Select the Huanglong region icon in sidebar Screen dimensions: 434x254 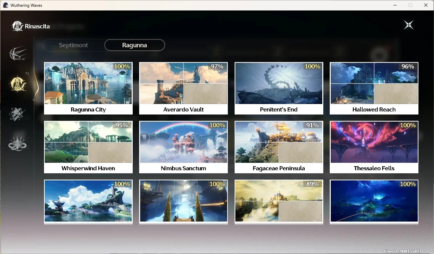pos(18,54)
